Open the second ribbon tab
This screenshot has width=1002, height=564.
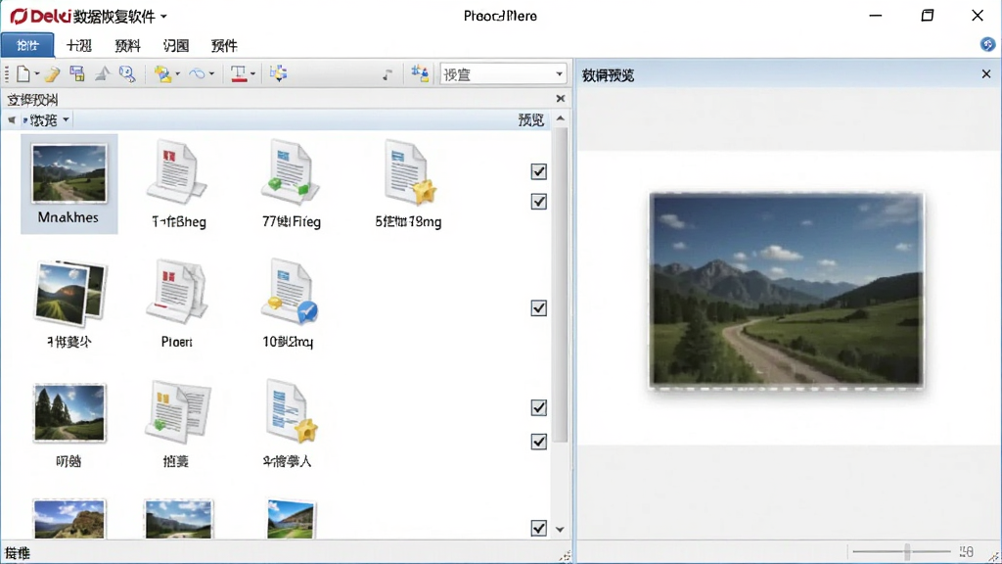click(x=79, y=45)
